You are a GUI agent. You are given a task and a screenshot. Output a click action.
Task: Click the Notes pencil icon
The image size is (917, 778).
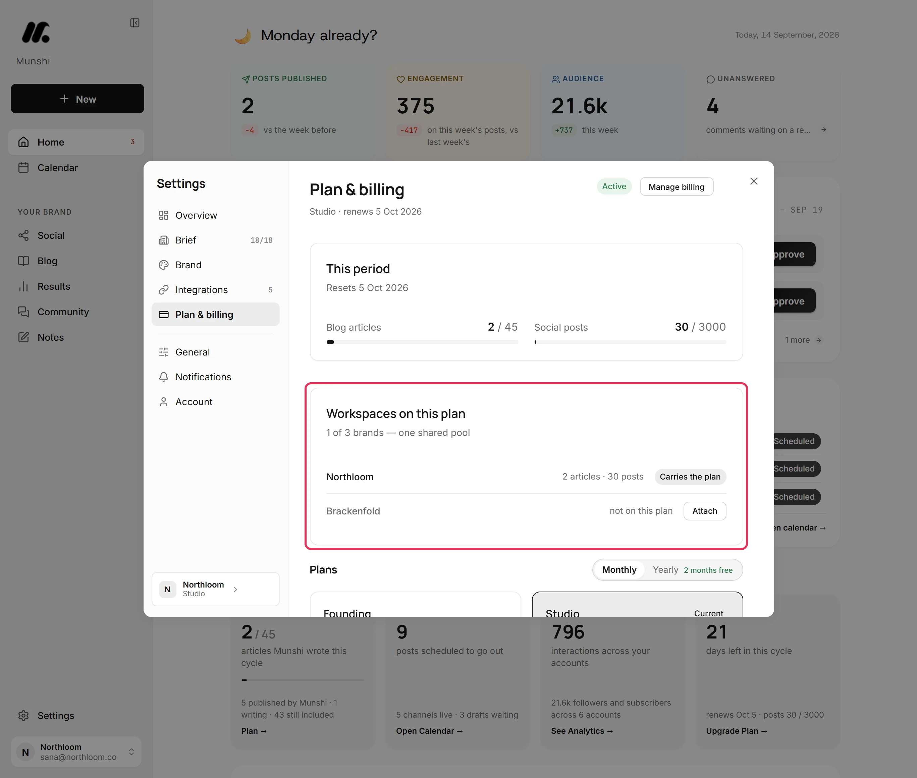[x=24, y=337]
